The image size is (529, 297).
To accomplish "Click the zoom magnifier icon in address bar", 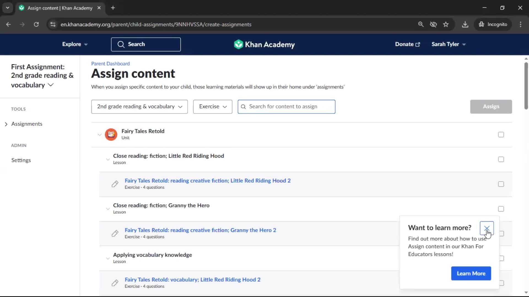I will coord(421,24).
